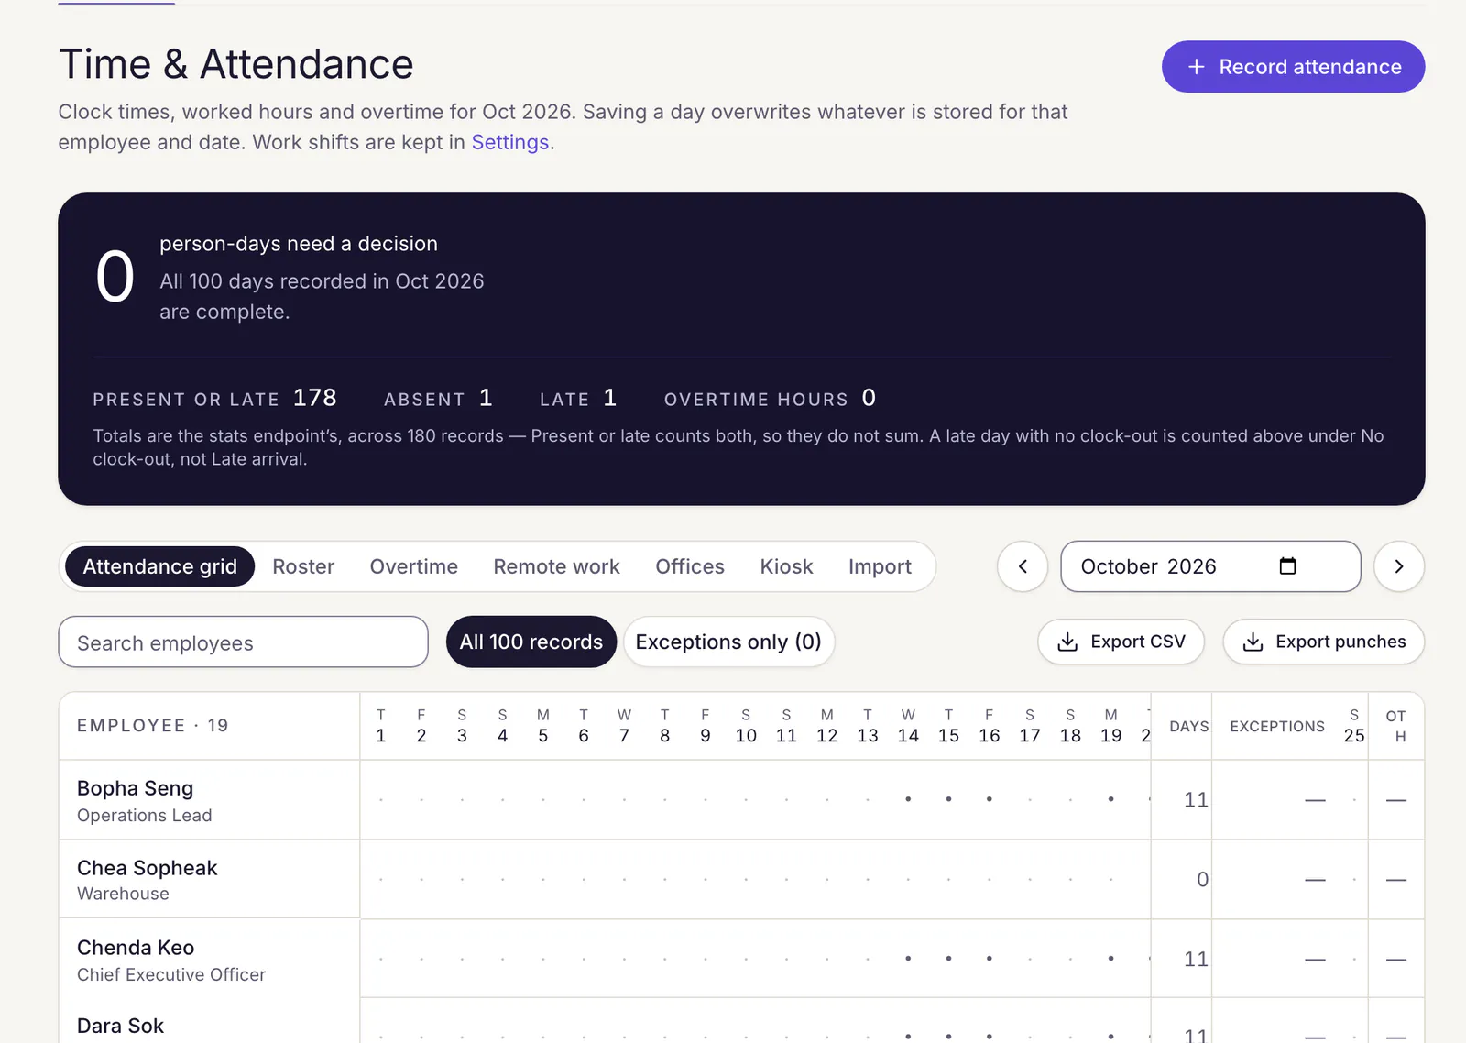Viewport: 1466px width, 1043px height.
Task: Click the Overtime hours 0 stat
Action: 770,398
